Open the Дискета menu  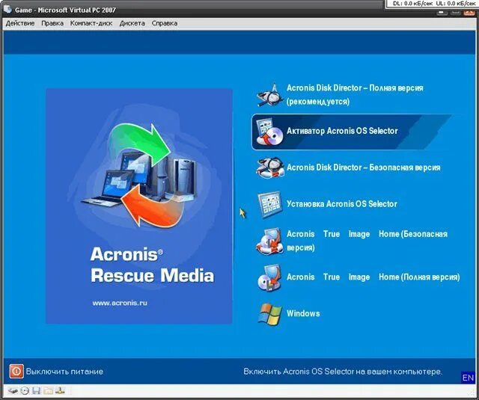(132, 23)
